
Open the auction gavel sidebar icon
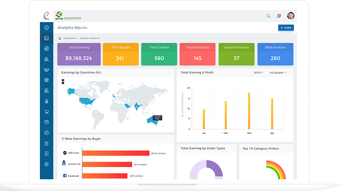(x=46, y=59)
